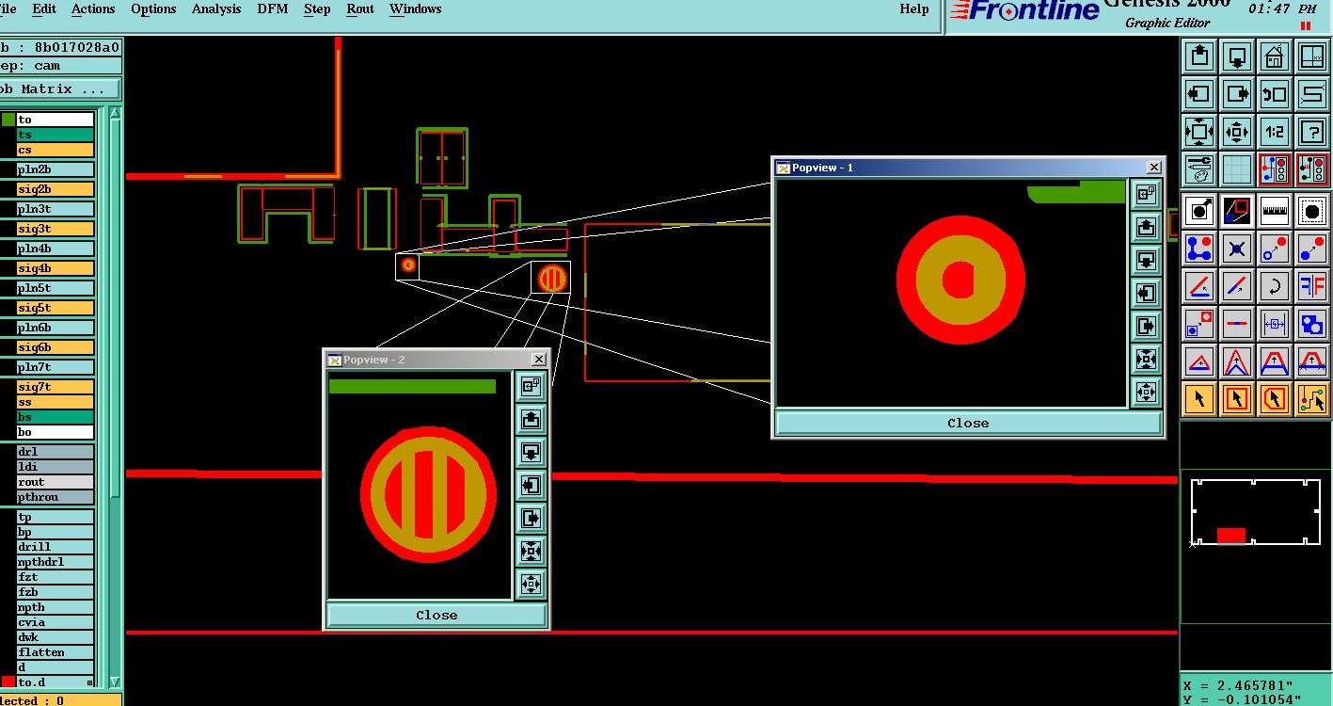Toggle display of layer ts

(x=56, y=135)
